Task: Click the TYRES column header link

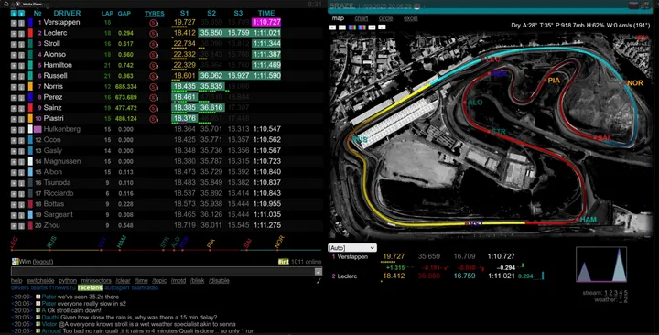Action: pos(155,14)
